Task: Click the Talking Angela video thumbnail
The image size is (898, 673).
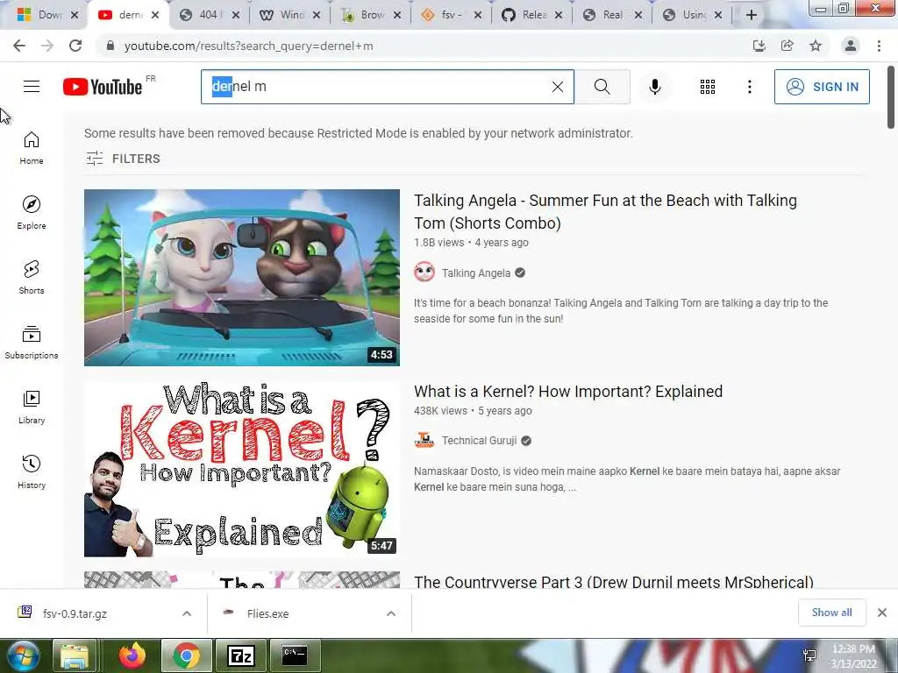Action: click(242, 278)
